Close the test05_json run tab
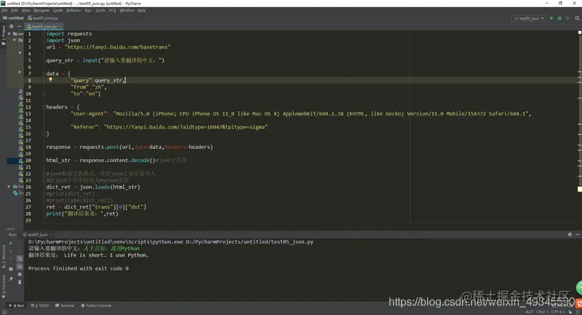The height and width of the screenshot is (315, 582). 51,235
